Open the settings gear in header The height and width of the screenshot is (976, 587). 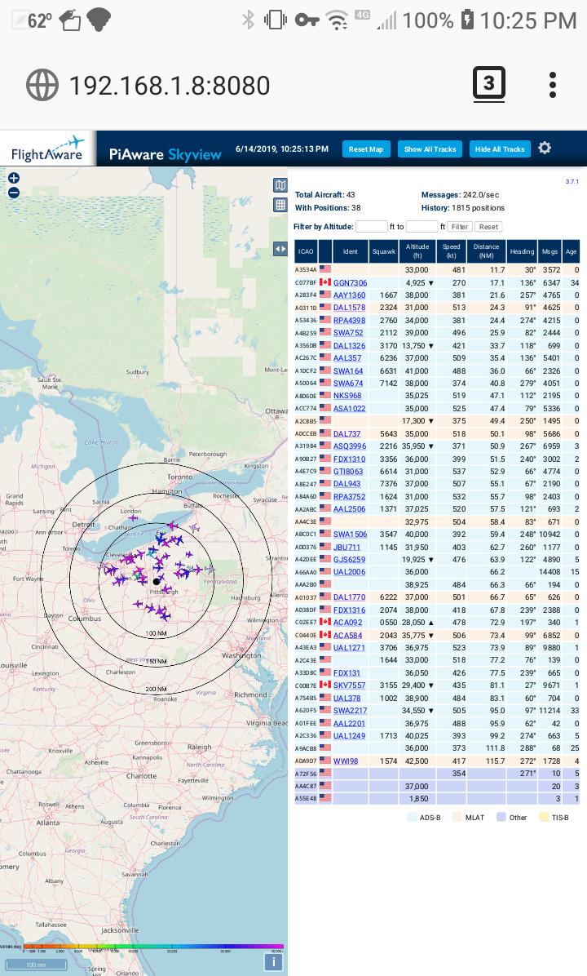tap(545, 148)
